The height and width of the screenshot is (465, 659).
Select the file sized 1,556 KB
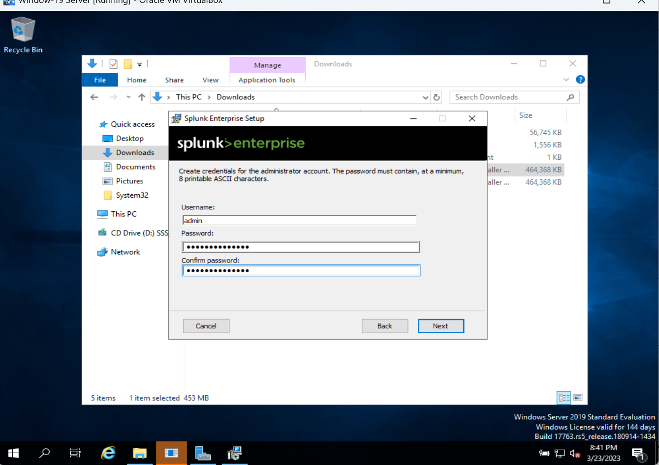(x=547, y=145)
